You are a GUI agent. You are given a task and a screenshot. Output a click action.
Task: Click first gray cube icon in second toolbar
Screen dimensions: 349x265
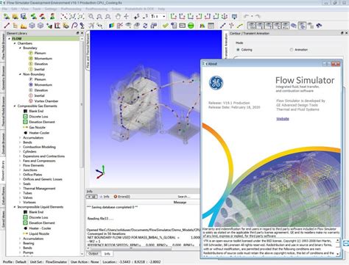coord(32,25)
